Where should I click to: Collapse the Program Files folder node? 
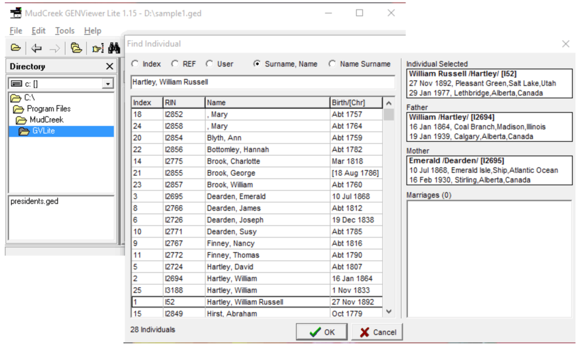click(x=19, y=109)
